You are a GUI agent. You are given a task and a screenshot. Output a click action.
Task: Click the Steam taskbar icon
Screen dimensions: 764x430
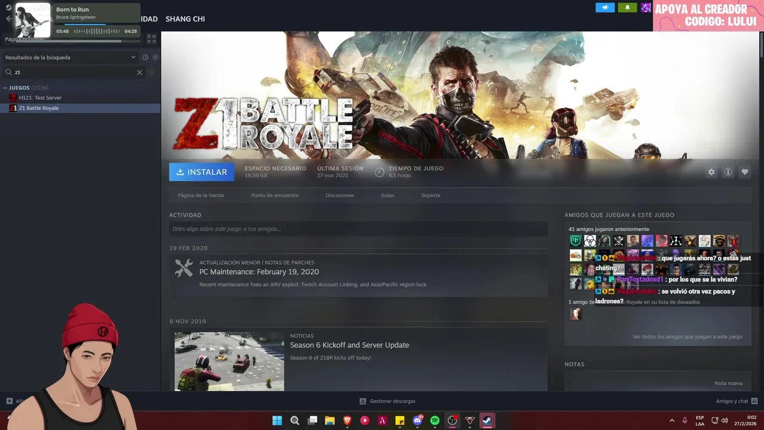(x=487, y=420)
